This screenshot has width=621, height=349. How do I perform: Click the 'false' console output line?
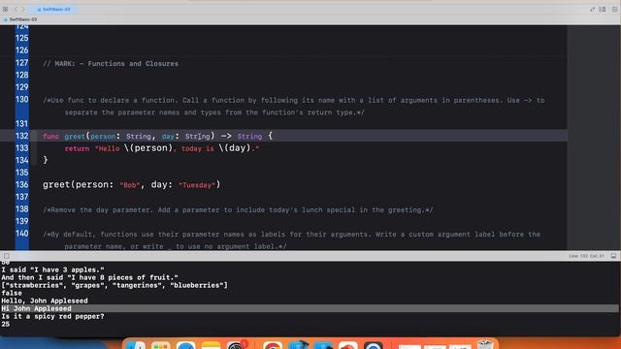[x=12, y=293]
